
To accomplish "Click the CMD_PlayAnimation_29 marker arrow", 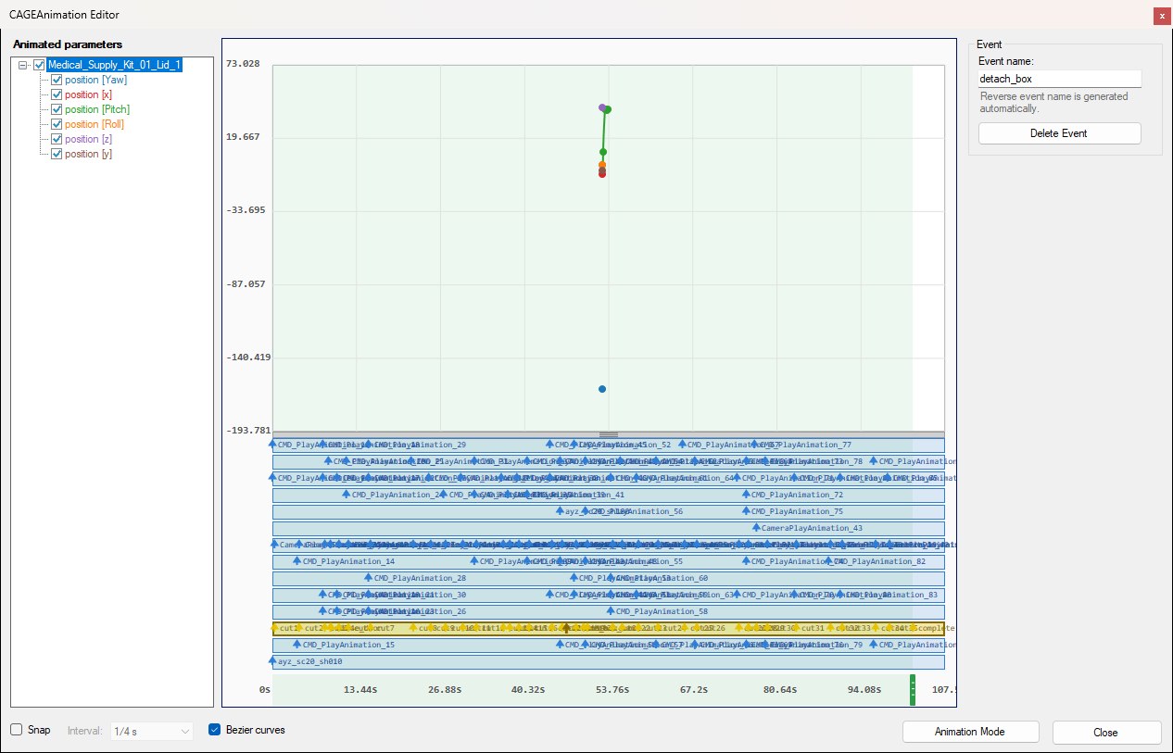I will (x=367, y=445).
